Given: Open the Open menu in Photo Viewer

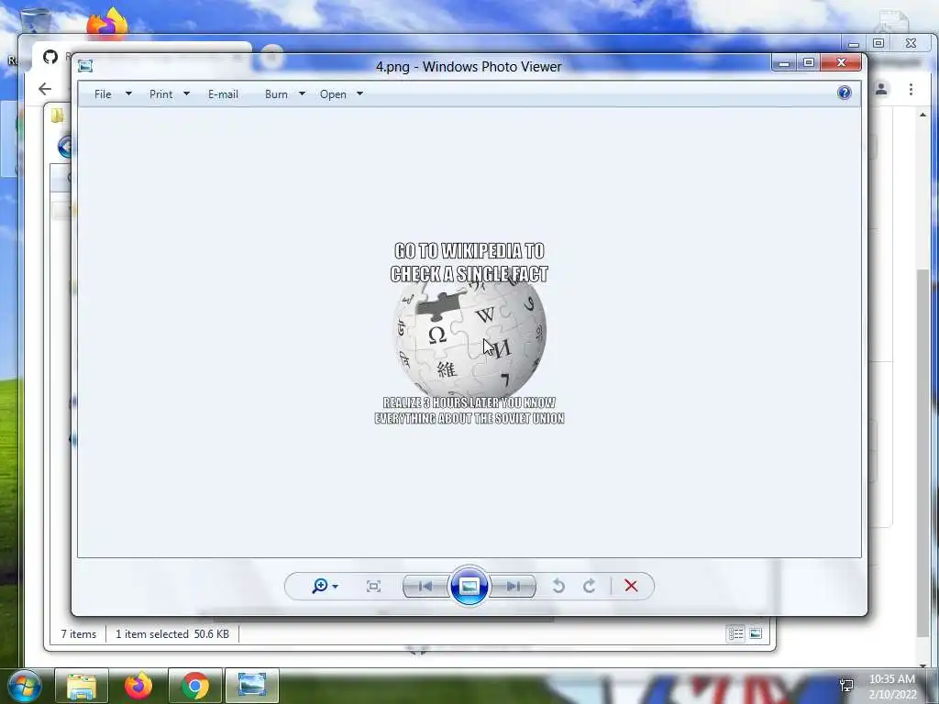Looking at the screenshot, I should pos(333,94).
